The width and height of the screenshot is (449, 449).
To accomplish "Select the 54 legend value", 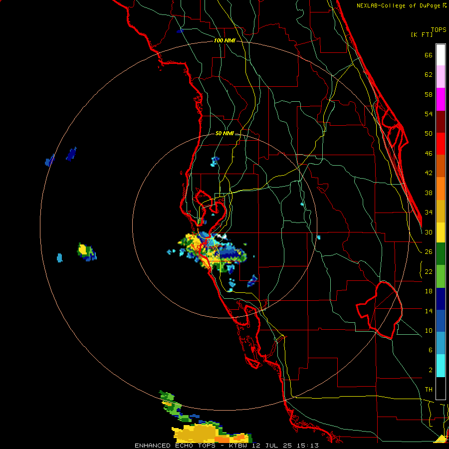I will click(x=429, y=114).
